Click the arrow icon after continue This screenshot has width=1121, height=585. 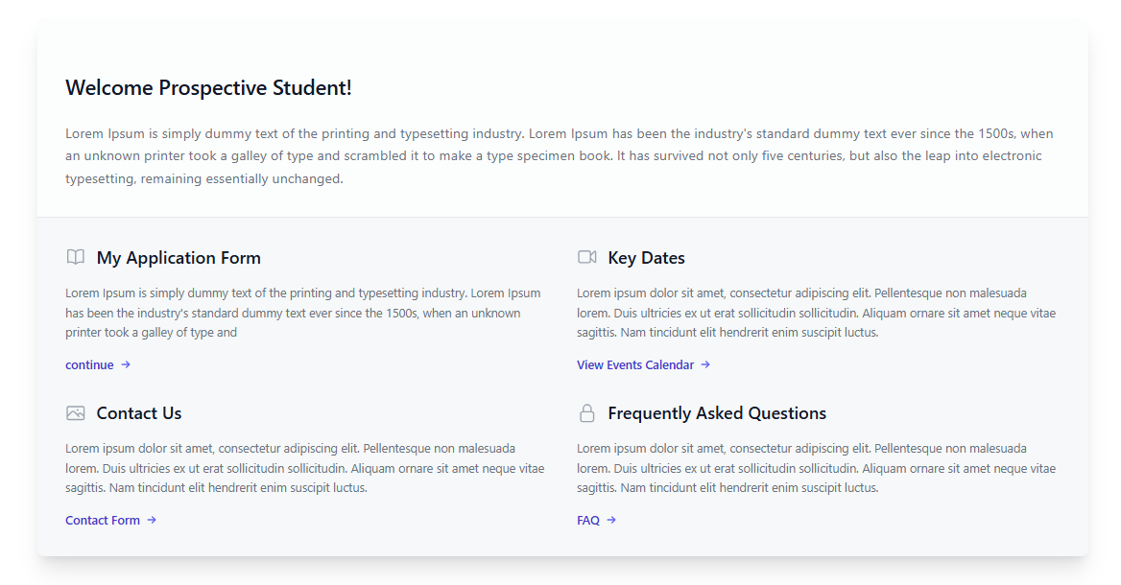click(126, 364)
